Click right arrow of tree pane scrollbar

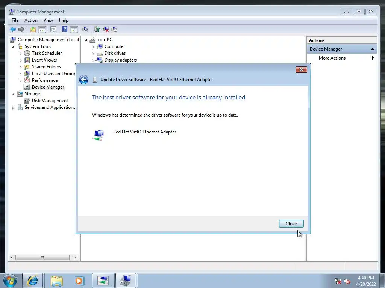pos(75,257)
